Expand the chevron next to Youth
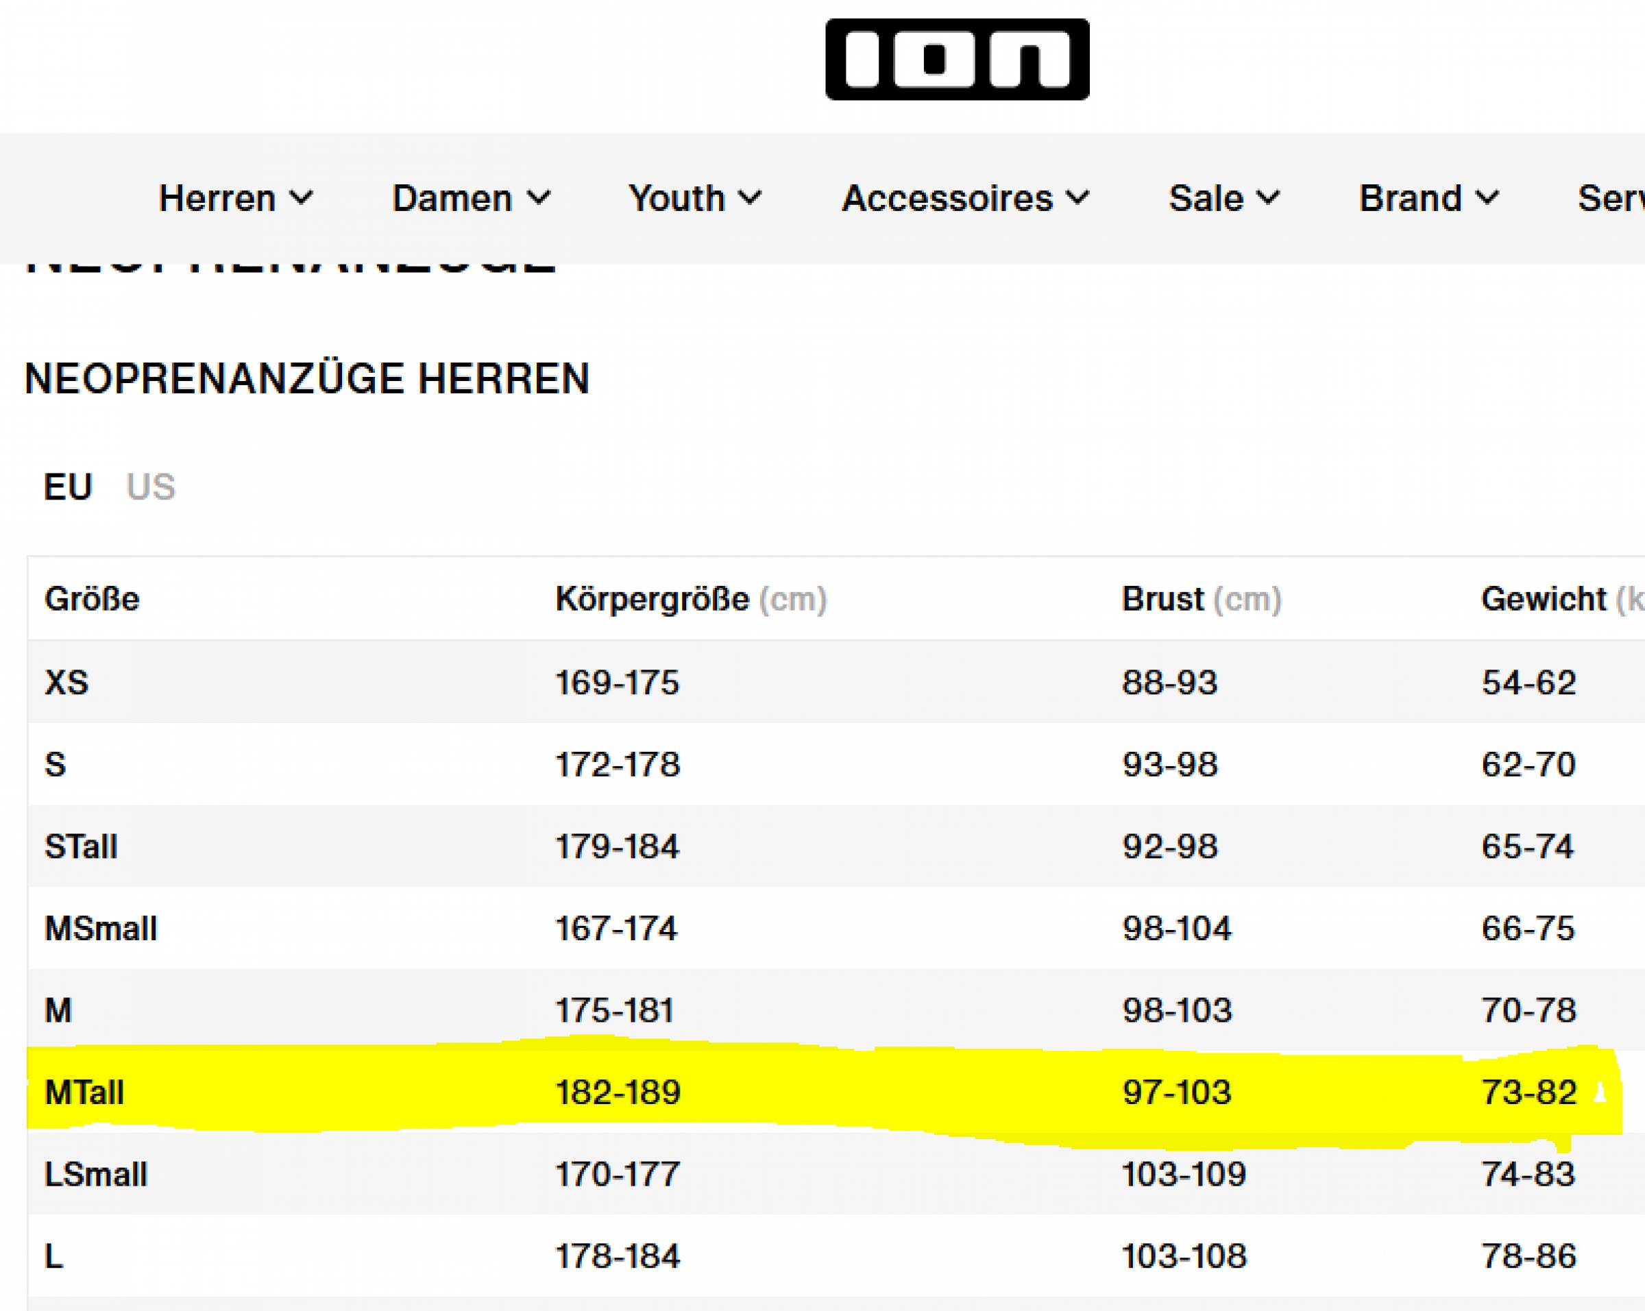The height and width of the screenshot is (1311, 1645). tap(751, 198)
